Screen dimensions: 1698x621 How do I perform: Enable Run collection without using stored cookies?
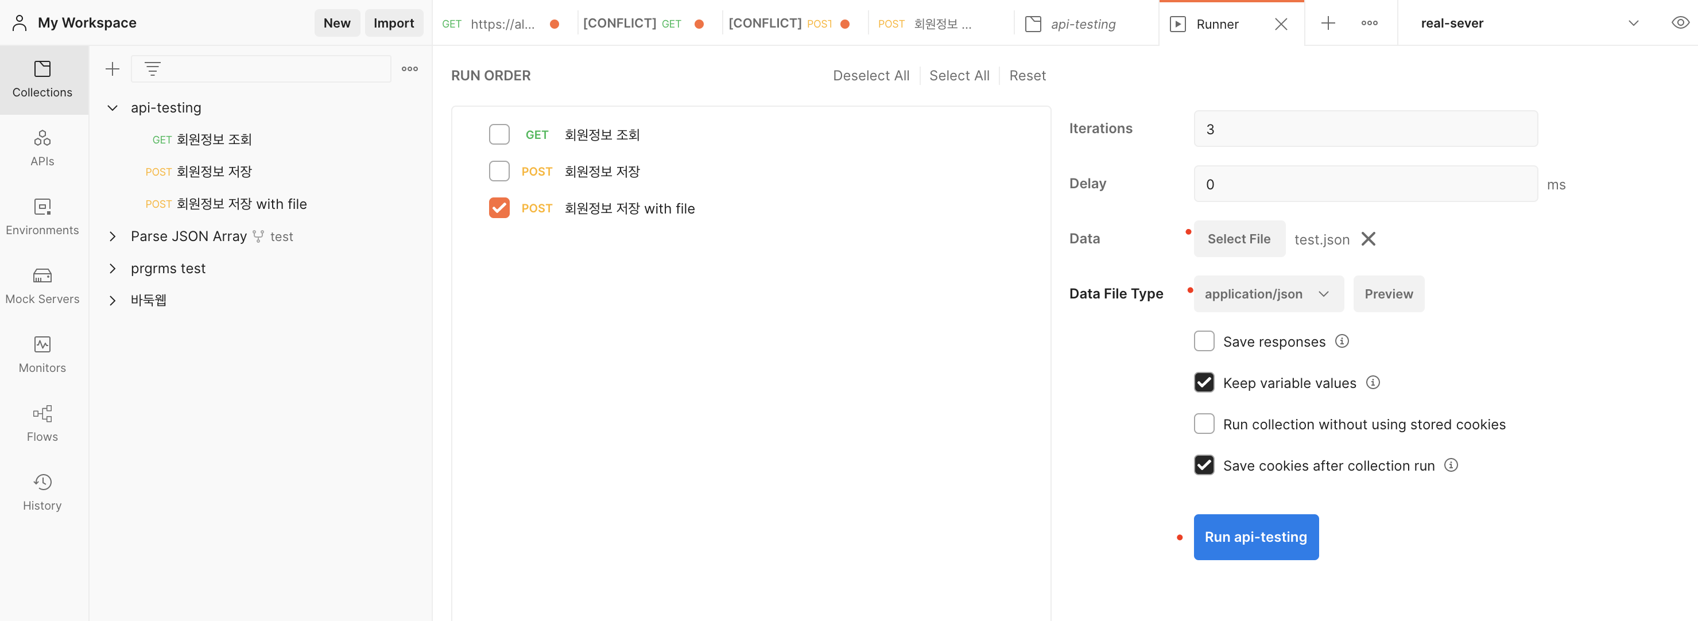tap(1204, 424)
